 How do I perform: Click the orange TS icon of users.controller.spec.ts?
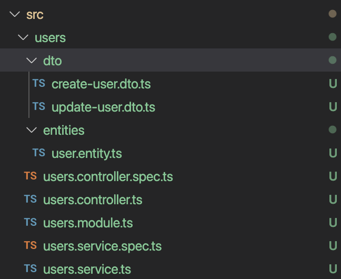31,176
